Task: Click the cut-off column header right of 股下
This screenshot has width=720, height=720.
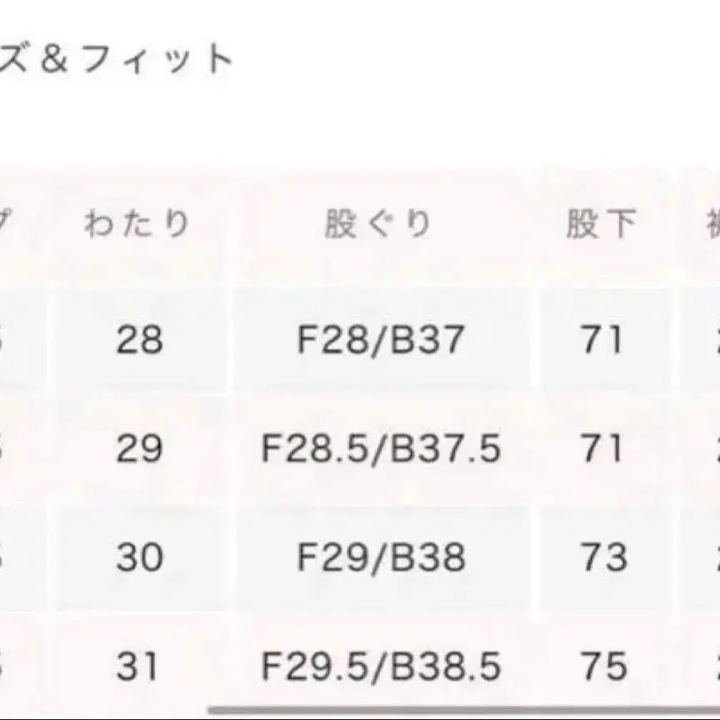Action: point(708,225)
